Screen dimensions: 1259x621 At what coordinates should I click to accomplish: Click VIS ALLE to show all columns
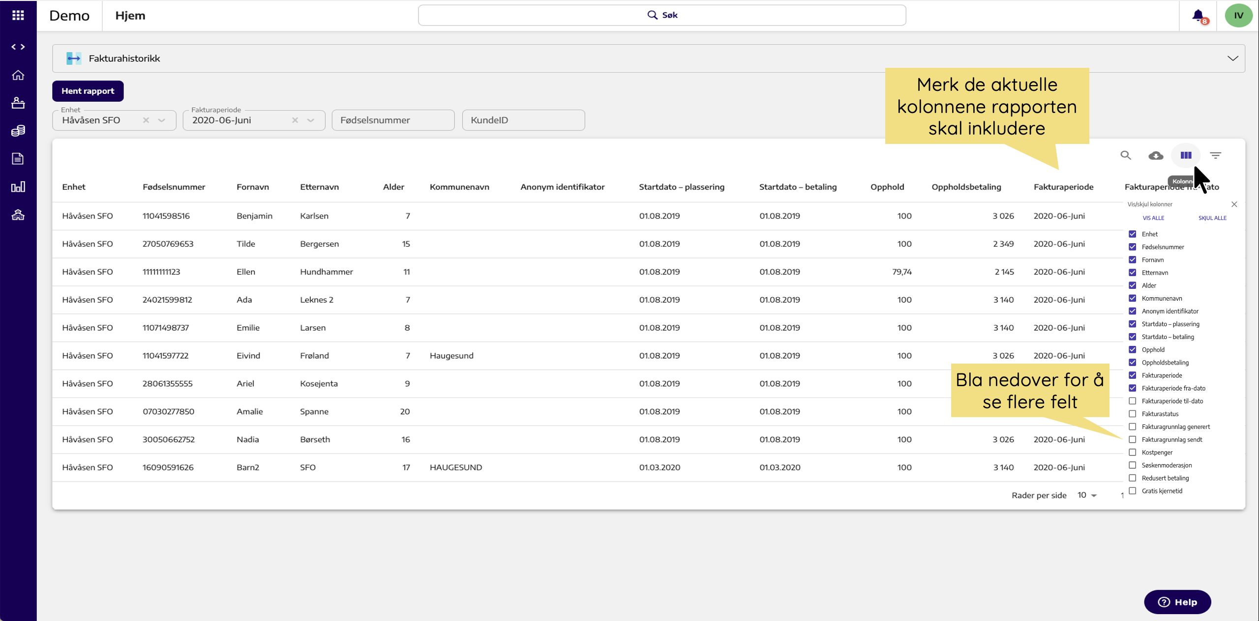click(1153, 218)
